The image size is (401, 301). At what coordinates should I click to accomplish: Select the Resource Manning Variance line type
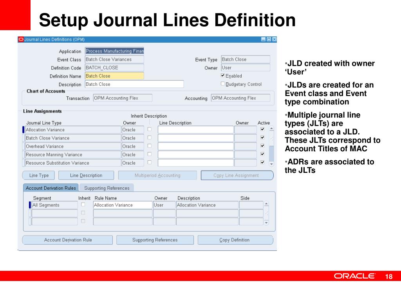tap(73, 154)
